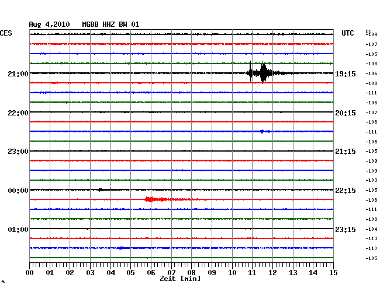
Task: Click the 23:15 UTC time label
Action: pyautogui.click(x=346, y=229)
